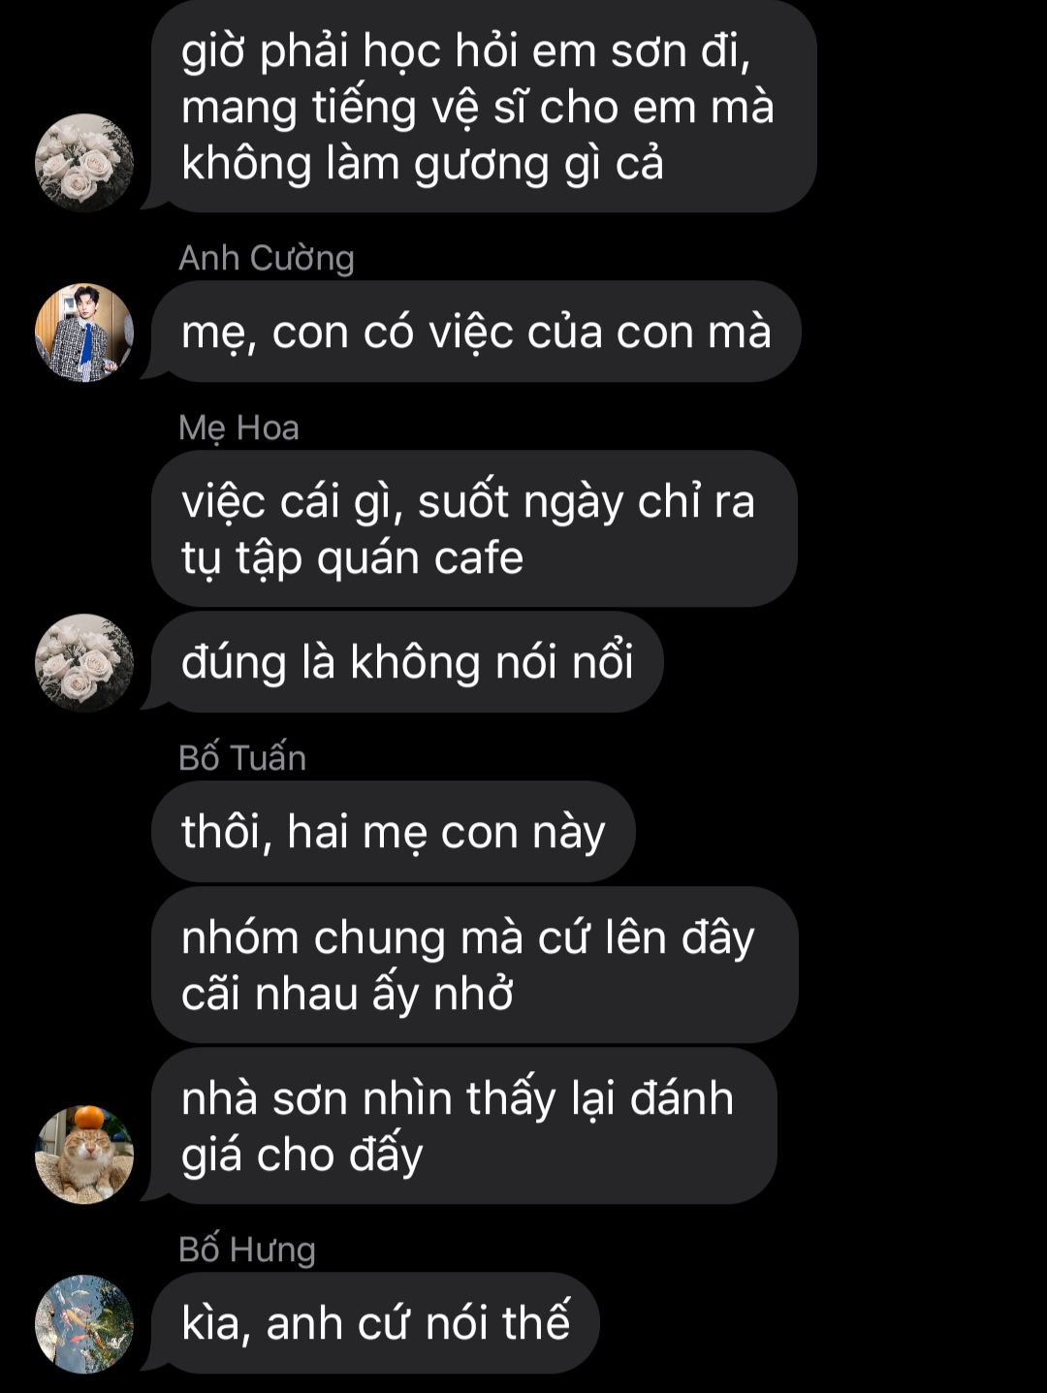Tap Mẹ Hoa's white roses avatar at top

pos(84,163)
